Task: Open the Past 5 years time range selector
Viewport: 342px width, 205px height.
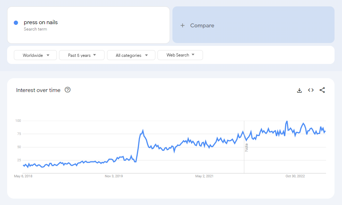Action: tap(81, 55)
